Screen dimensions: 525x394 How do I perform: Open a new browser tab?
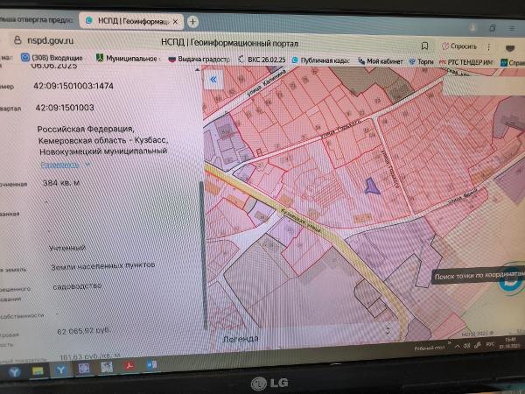[x=192, y=22]
